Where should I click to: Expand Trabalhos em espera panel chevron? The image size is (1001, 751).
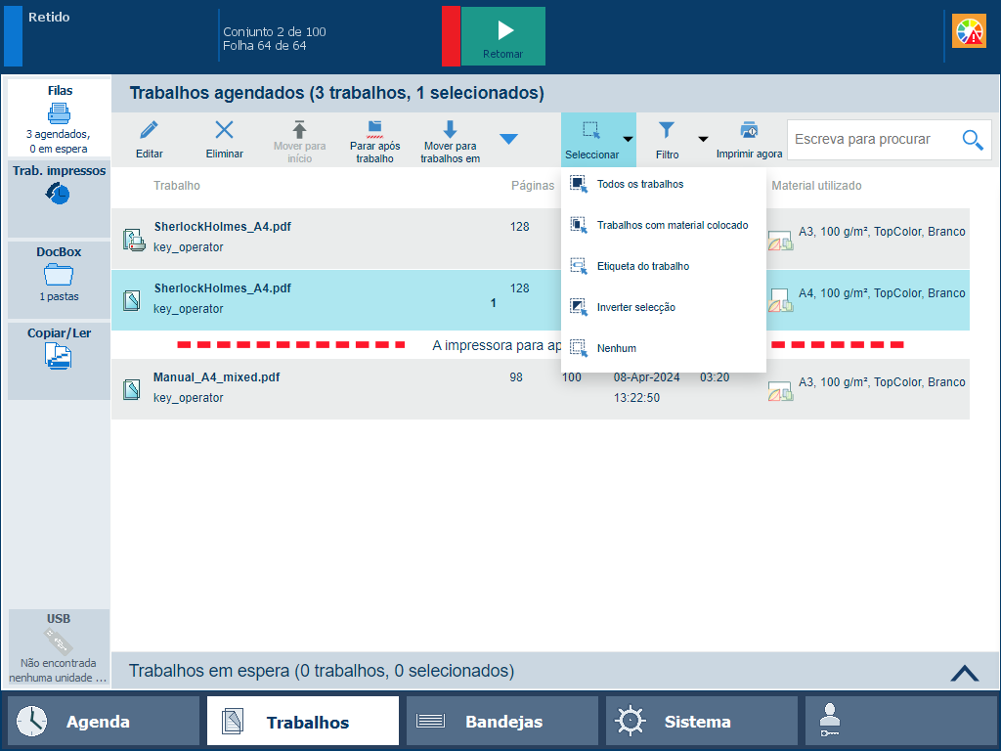point(964,672)
